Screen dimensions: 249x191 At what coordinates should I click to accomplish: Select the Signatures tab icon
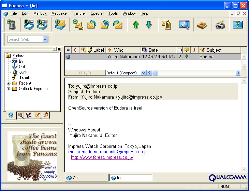tap(29, 115)
